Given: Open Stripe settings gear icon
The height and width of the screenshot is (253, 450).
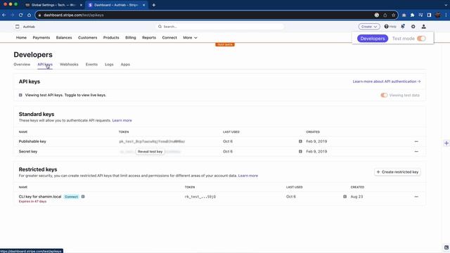Looking at the screenshot, I should (413, 27).
